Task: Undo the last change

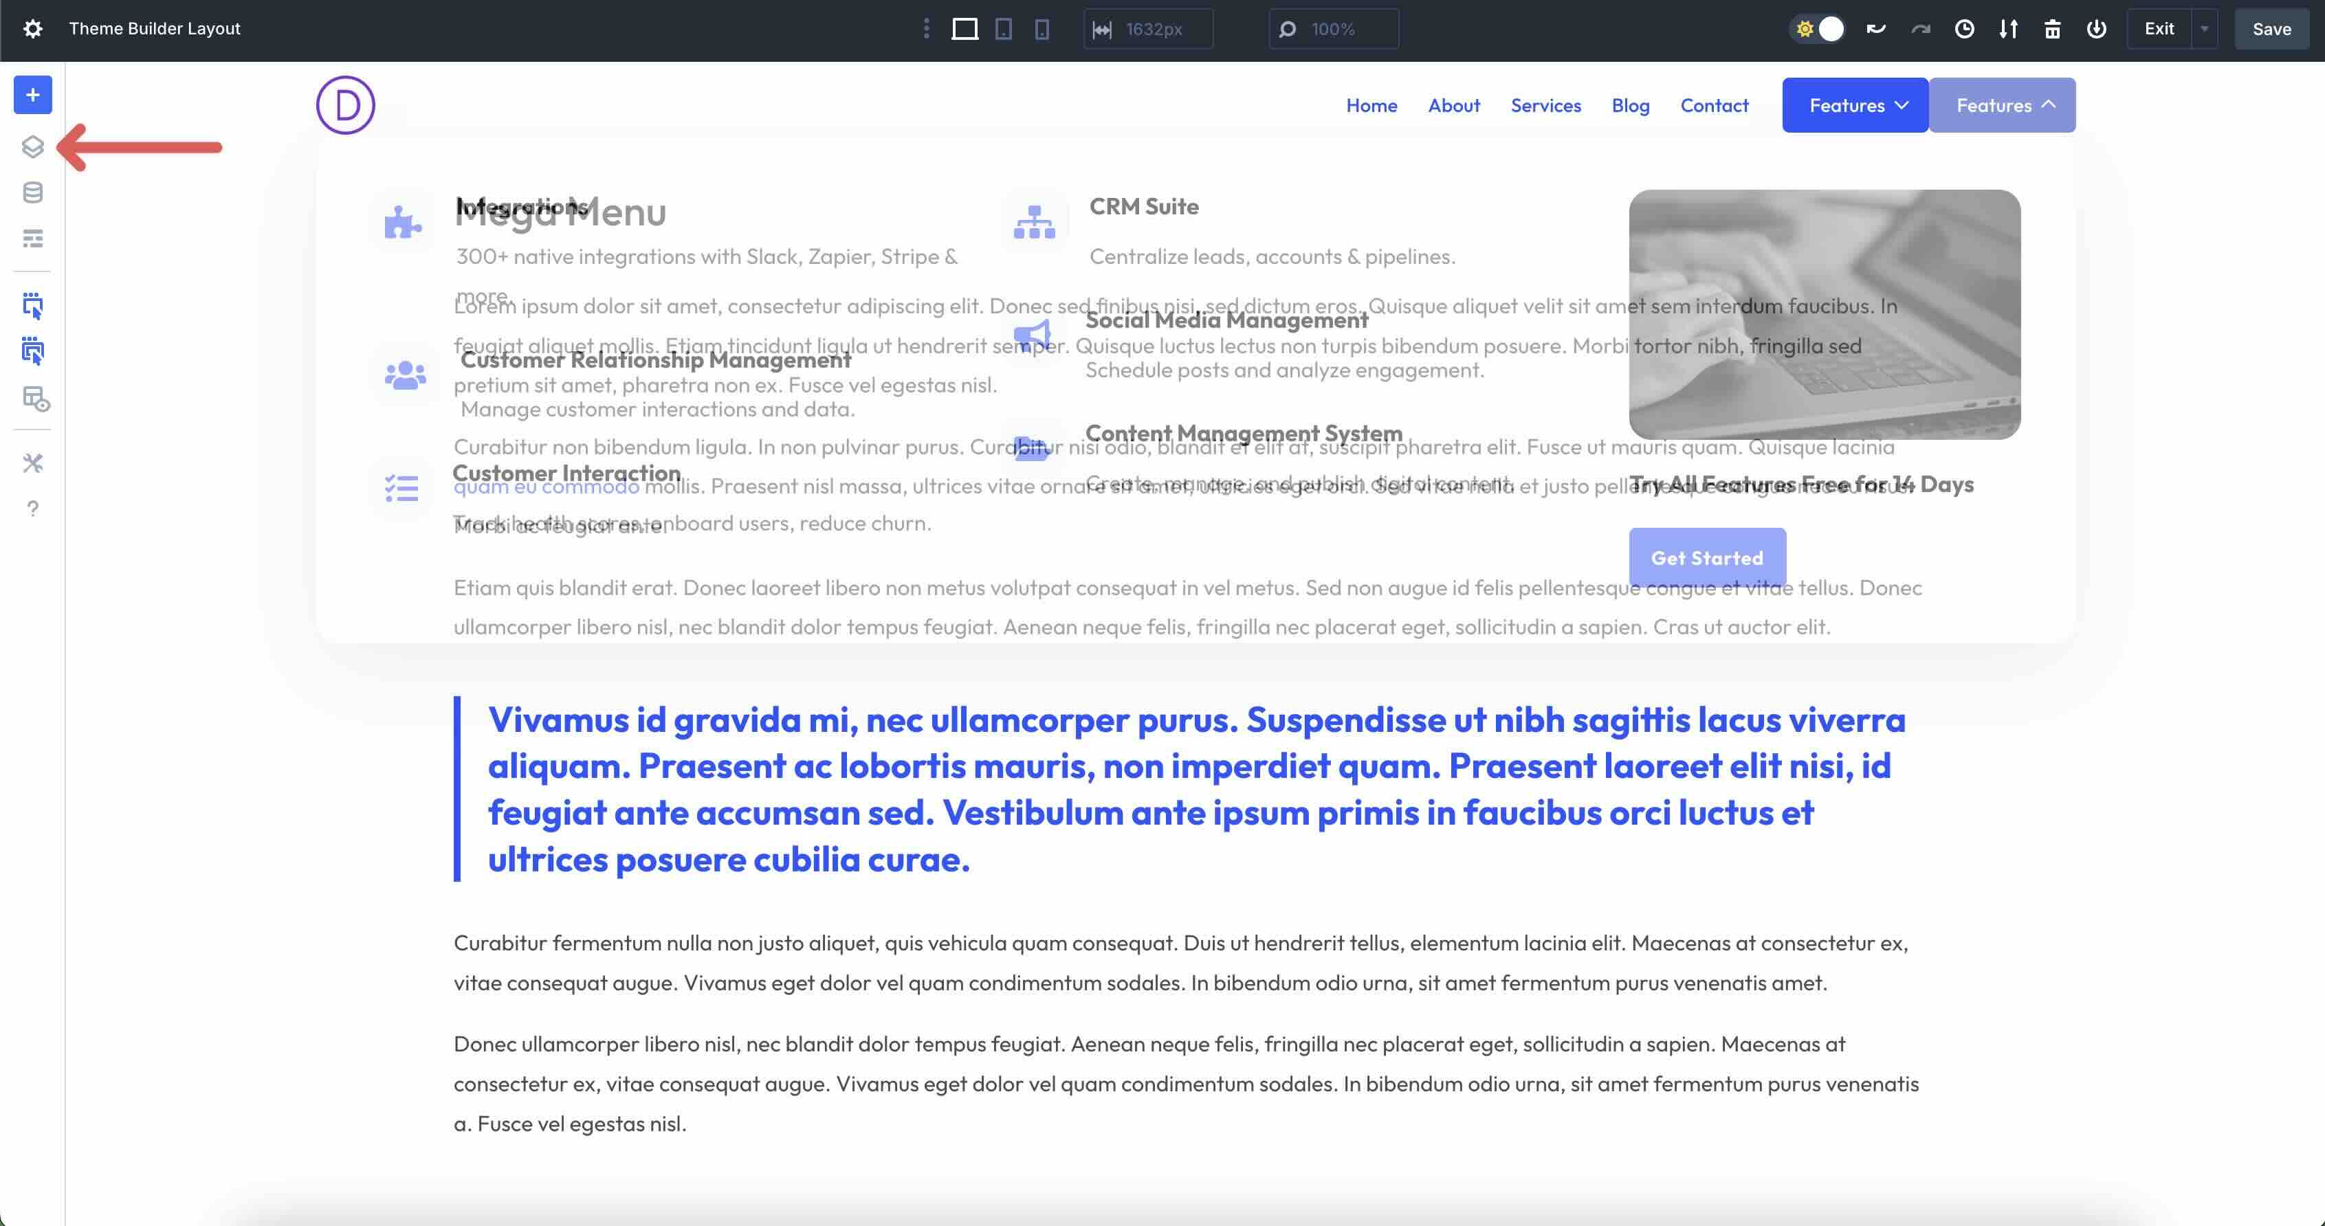Action: (1875, 29)
